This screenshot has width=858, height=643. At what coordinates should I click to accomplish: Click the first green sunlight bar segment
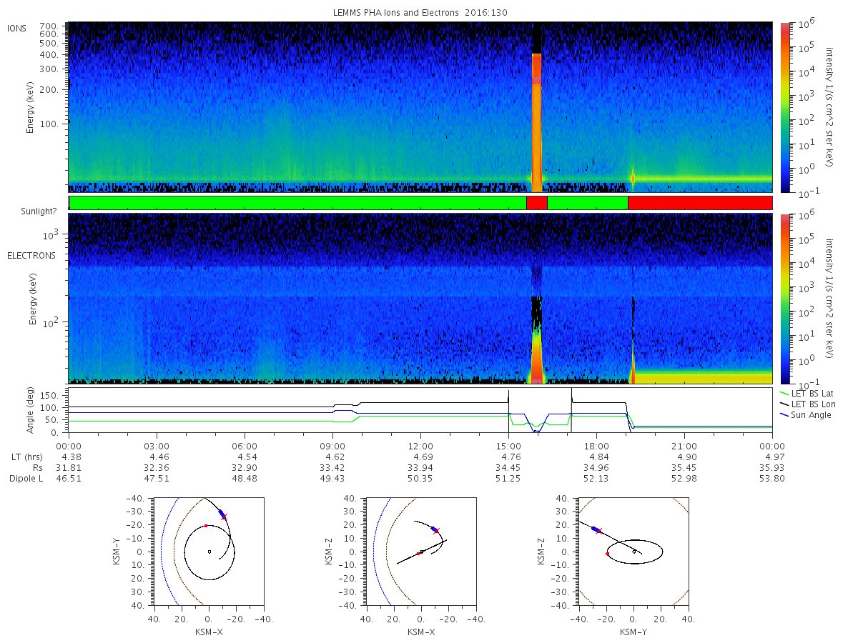[297, 203]
